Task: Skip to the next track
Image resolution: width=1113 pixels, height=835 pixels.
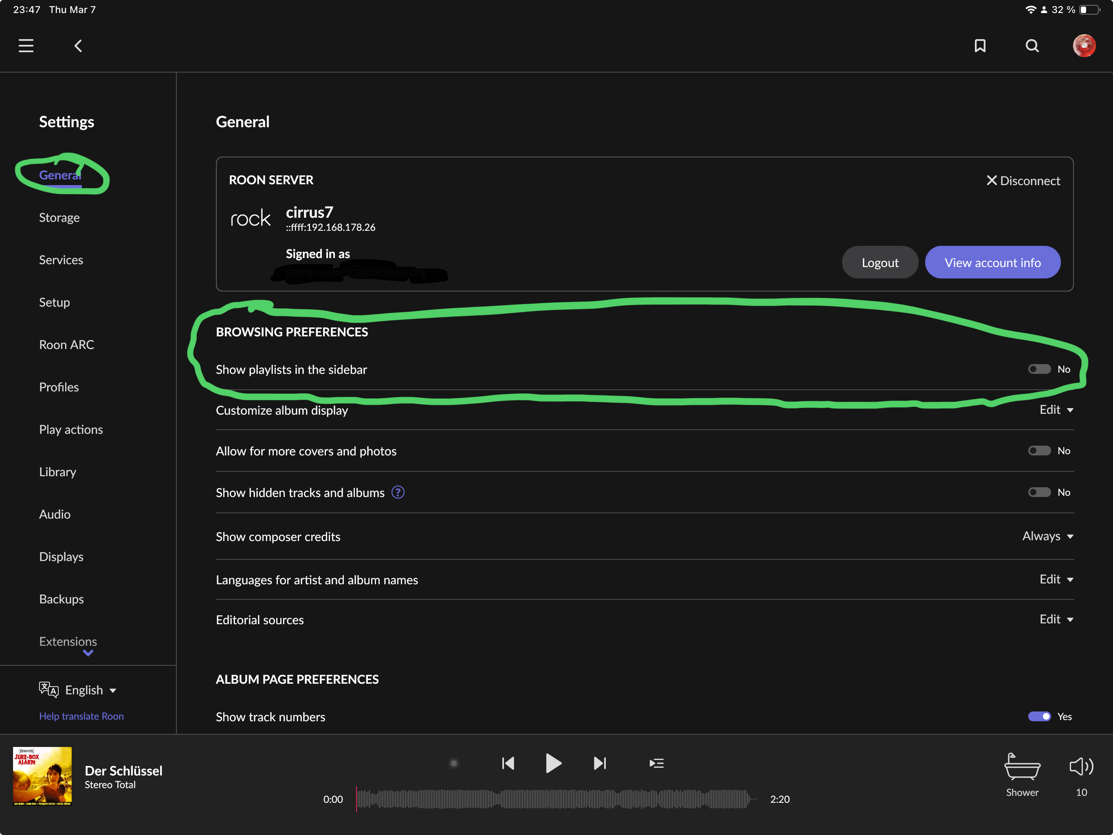Action: click(600, 763)
